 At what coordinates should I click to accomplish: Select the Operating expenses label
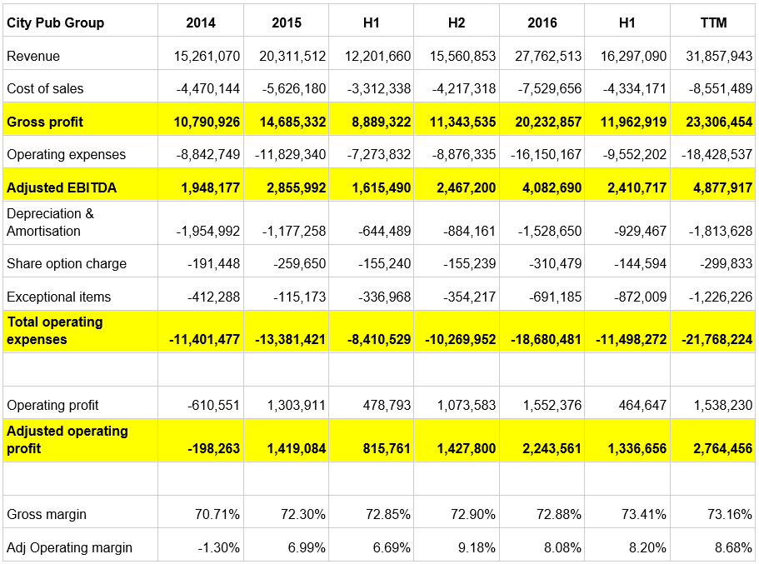coord(67,154)
